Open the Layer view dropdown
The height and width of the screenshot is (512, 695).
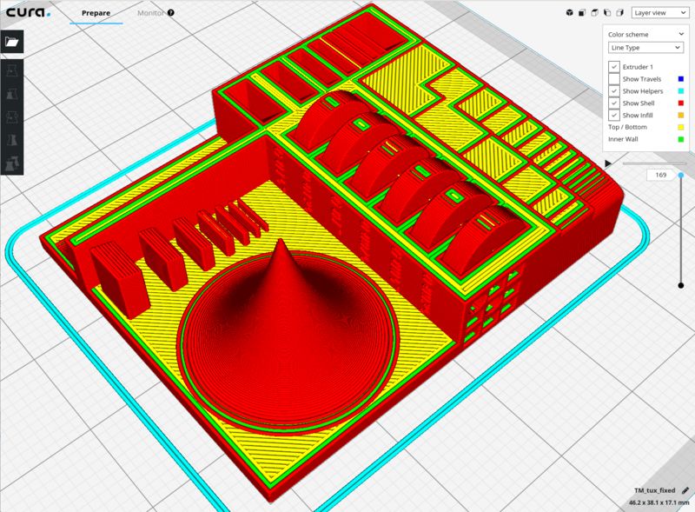click(x=660, y=13)
